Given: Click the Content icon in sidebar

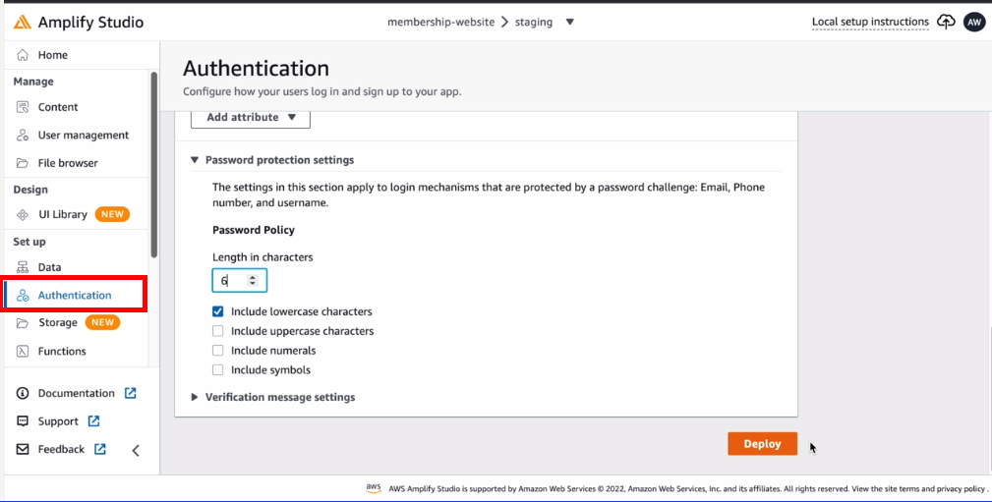Looking at the screenshot, I should (23, 107).
